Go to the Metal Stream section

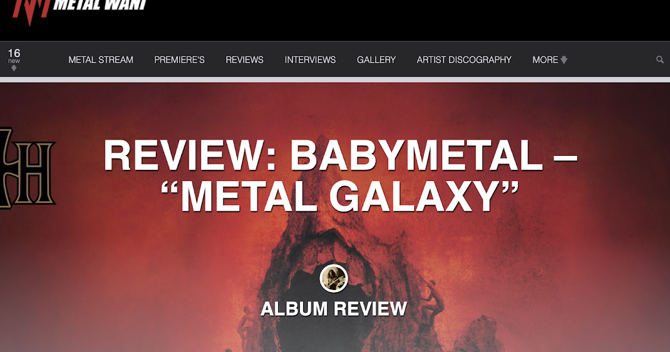100,60
